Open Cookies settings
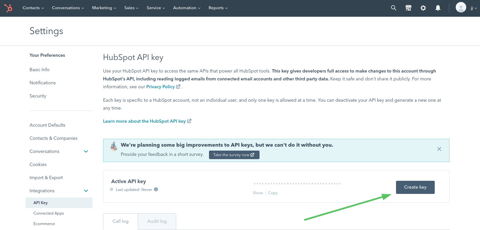 pos(38,164)
